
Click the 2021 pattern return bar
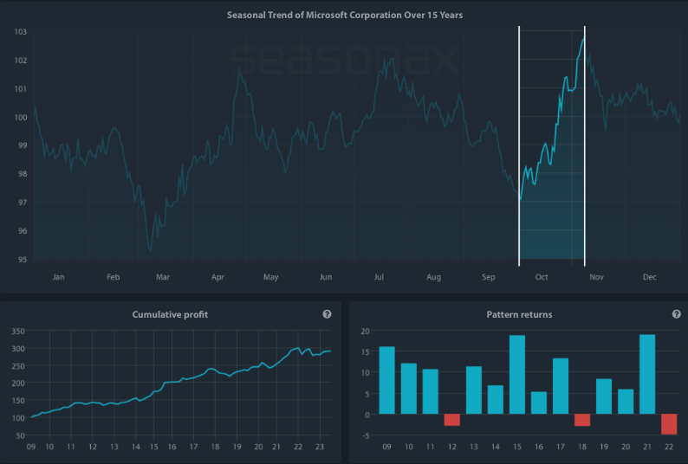(647, 374)
